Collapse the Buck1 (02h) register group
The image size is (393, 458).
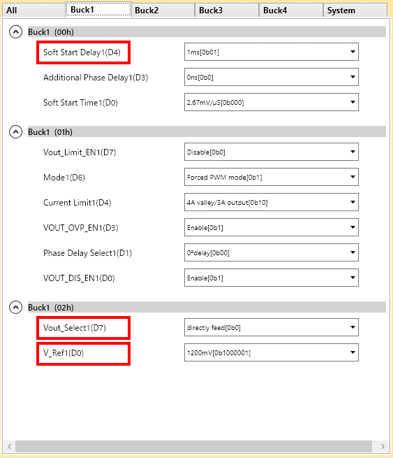(x=16, y=307)
